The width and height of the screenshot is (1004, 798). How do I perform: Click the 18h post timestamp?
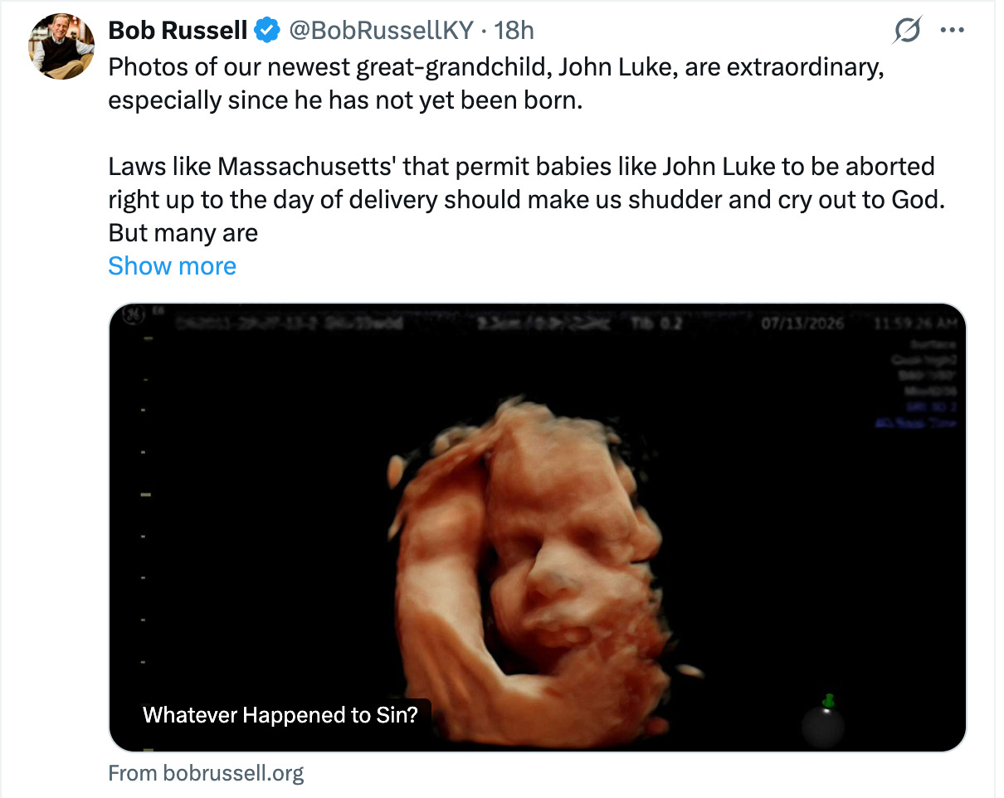pyautogui.click(x=514, y=32)
